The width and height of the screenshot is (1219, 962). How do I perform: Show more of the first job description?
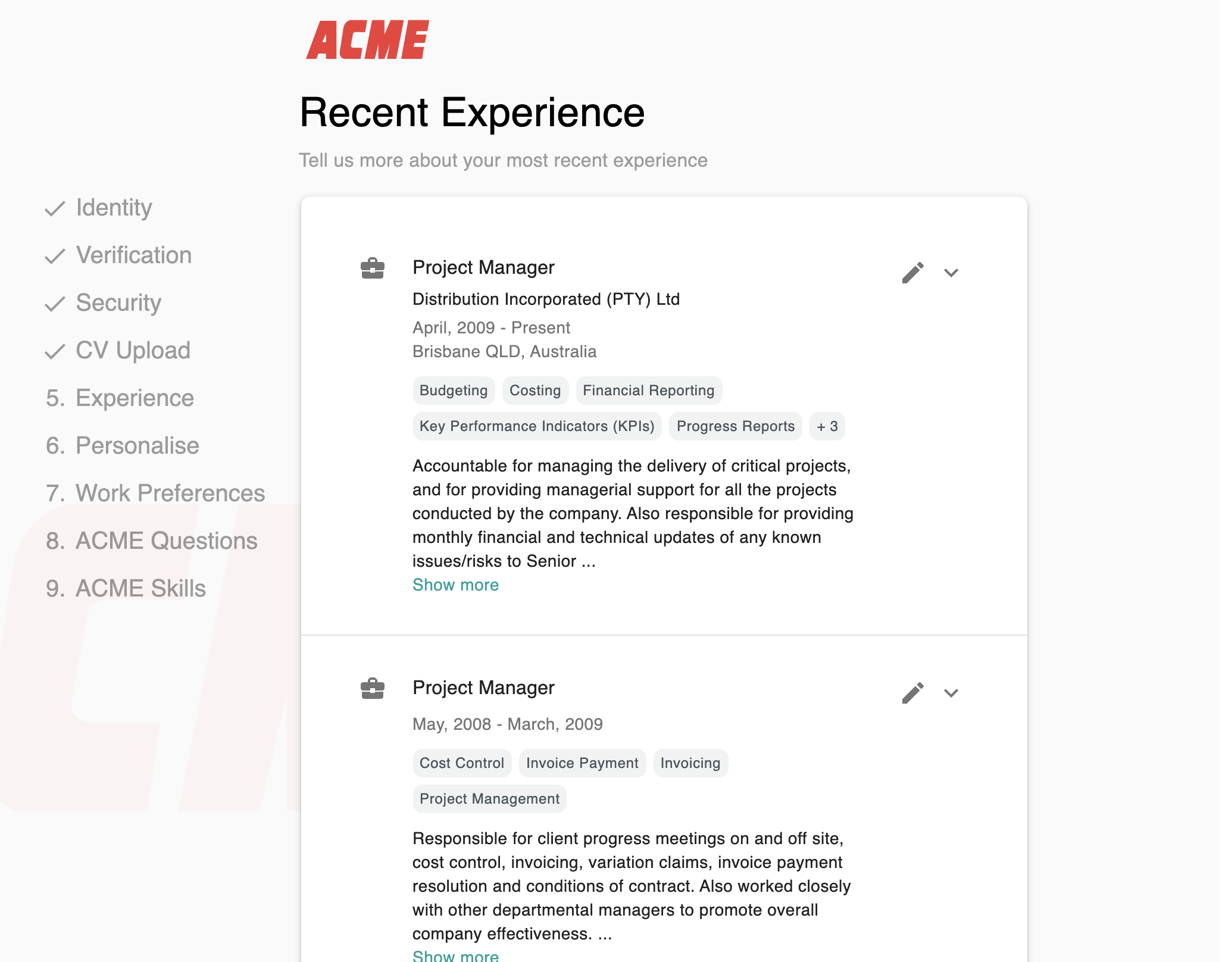(x=455, y=585)
